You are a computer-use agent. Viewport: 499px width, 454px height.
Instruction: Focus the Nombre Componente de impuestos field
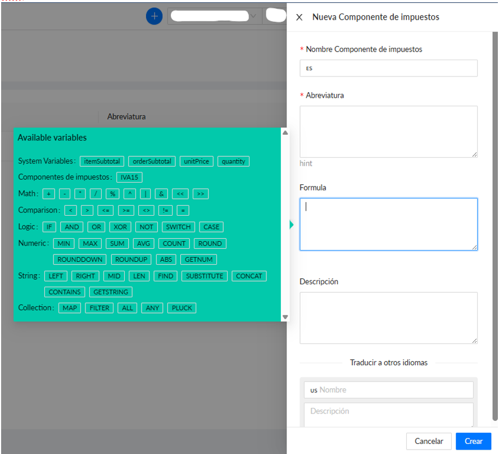[x=388, y=68]
